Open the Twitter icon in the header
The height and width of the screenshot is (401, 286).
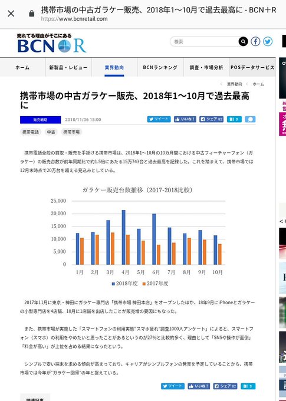(x=268, y=41)
